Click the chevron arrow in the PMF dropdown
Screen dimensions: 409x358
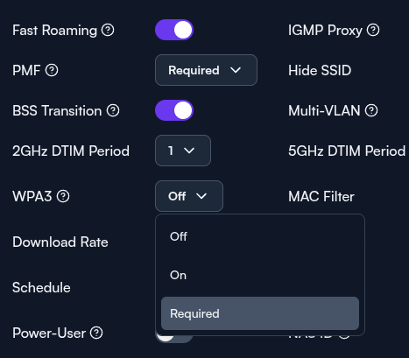[236, 70]
